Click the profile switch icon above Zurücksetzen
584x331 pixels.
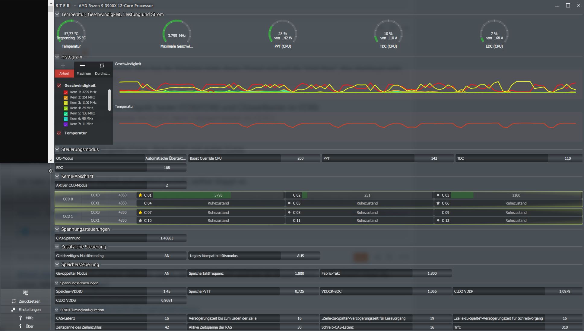25,293
